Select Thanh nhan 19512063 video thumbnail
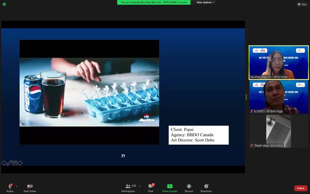Screen dimensions: 310x194 [279, 131]
